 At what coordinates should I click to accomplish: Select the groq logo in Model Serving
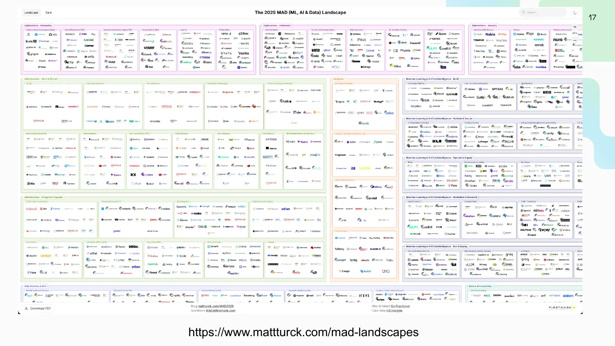coord(509,255)
